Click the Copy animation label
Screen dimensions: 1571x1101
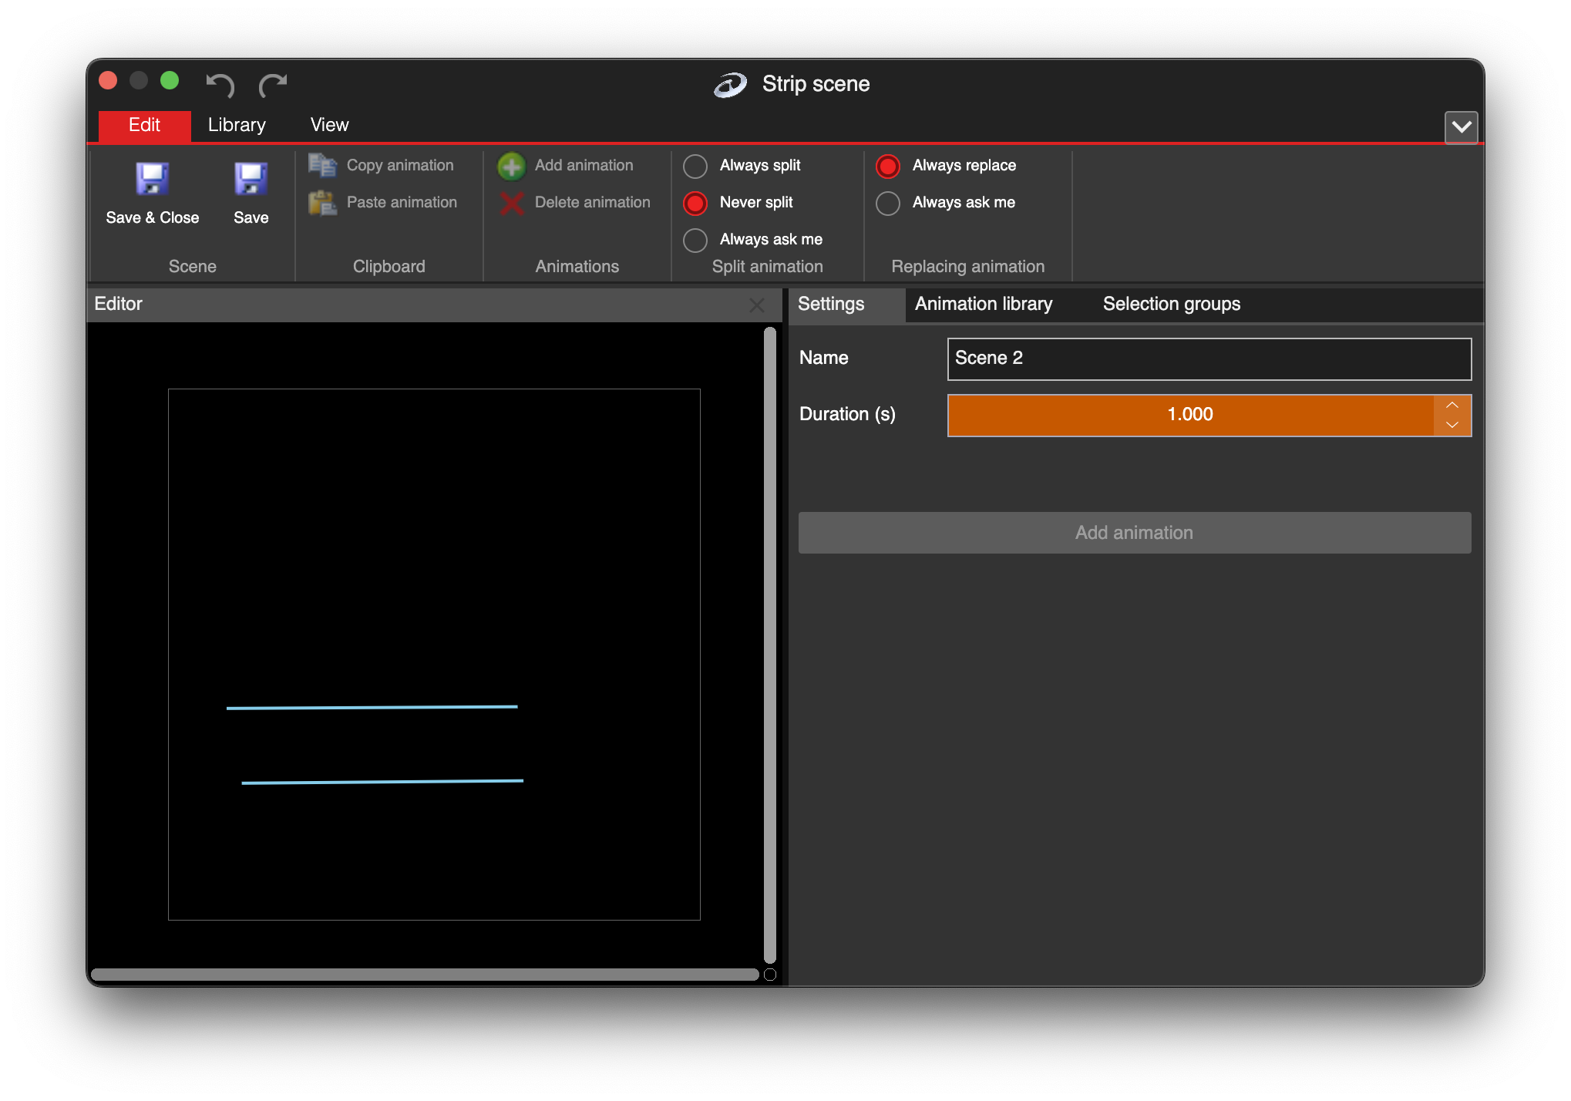coord(400,165)
